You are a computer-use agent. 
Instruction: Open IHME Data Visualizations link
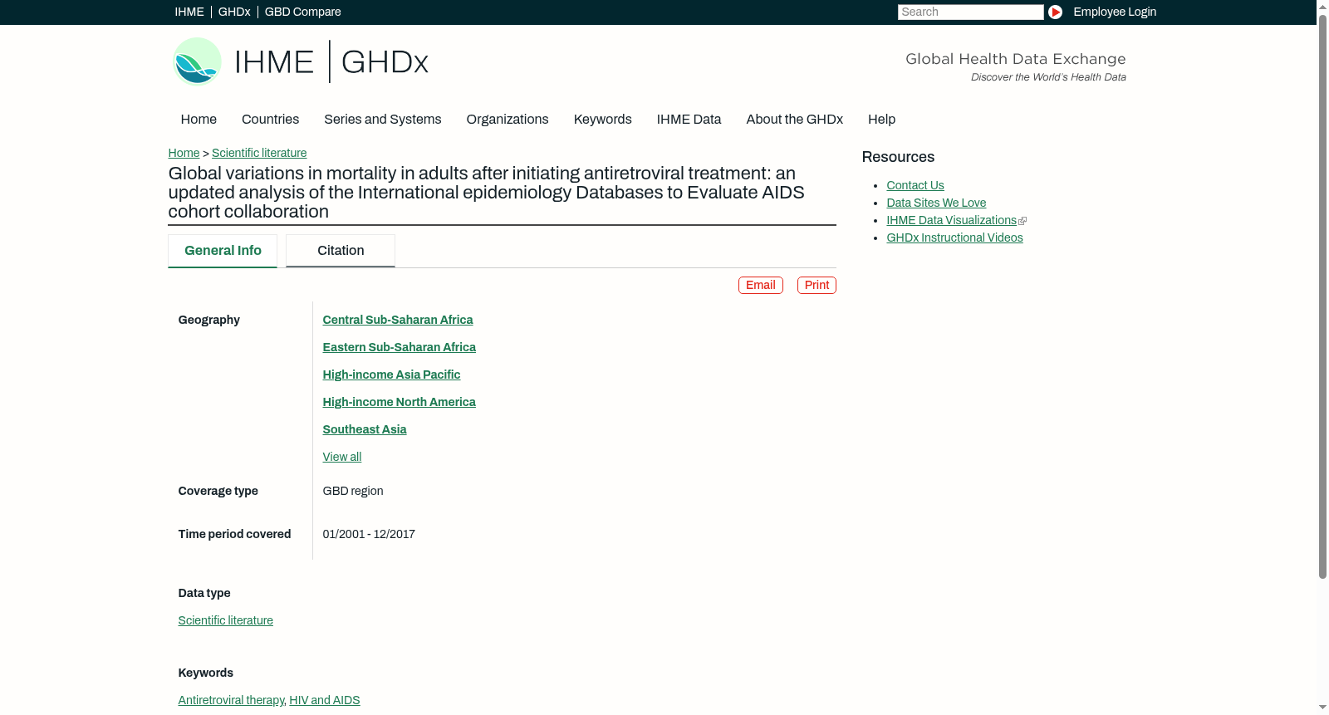pyautogui.click(x=951, y=220)
